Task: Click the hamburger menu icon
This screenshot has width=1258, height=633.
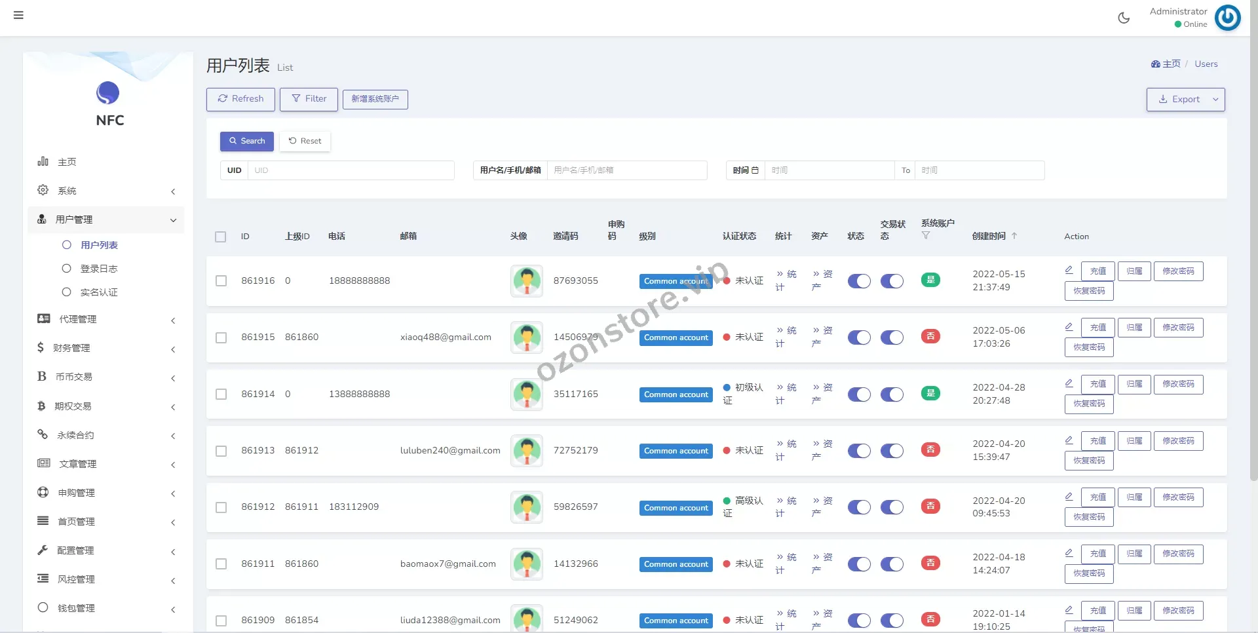Action: [x=18, y=15]
